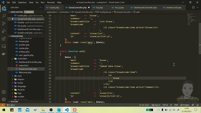
Task: Open Explorer panel More Actions ellipsis
Action: click(41, 8)
